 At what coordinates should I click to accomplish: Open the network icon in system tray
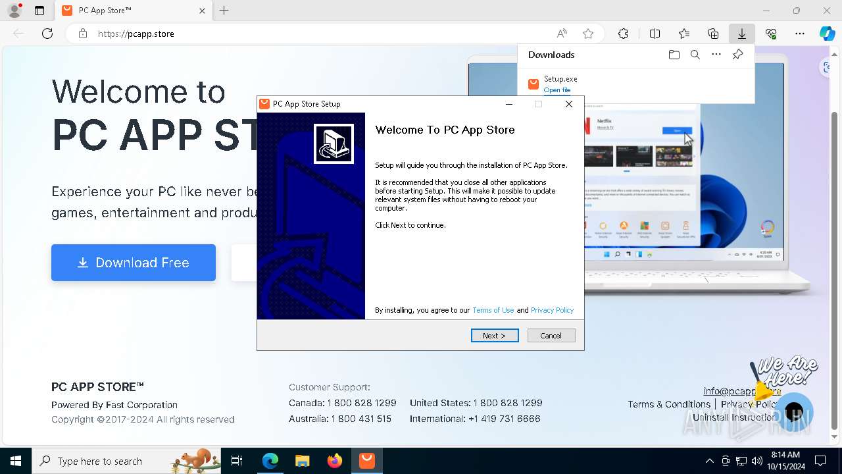coord(741,461)
